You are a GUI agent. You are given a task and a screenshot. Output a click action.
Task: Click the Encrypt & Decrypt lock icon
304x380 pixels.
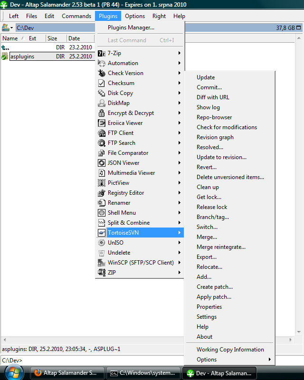101,113
